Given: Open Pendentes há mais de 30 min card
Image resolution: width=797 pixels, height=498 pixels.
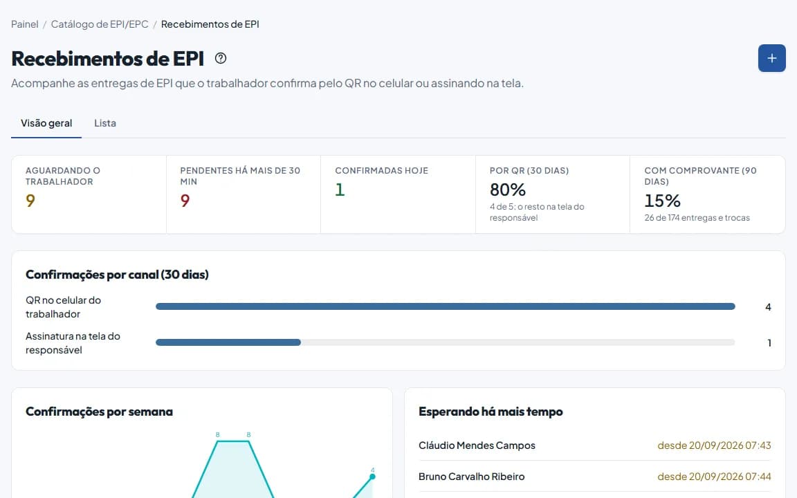Looking at the screenshot, I should [244, 194].
